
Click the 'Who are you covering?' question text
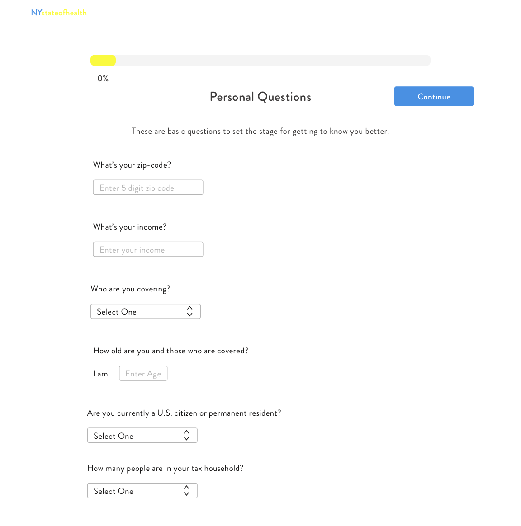click(x=130, y=289)
